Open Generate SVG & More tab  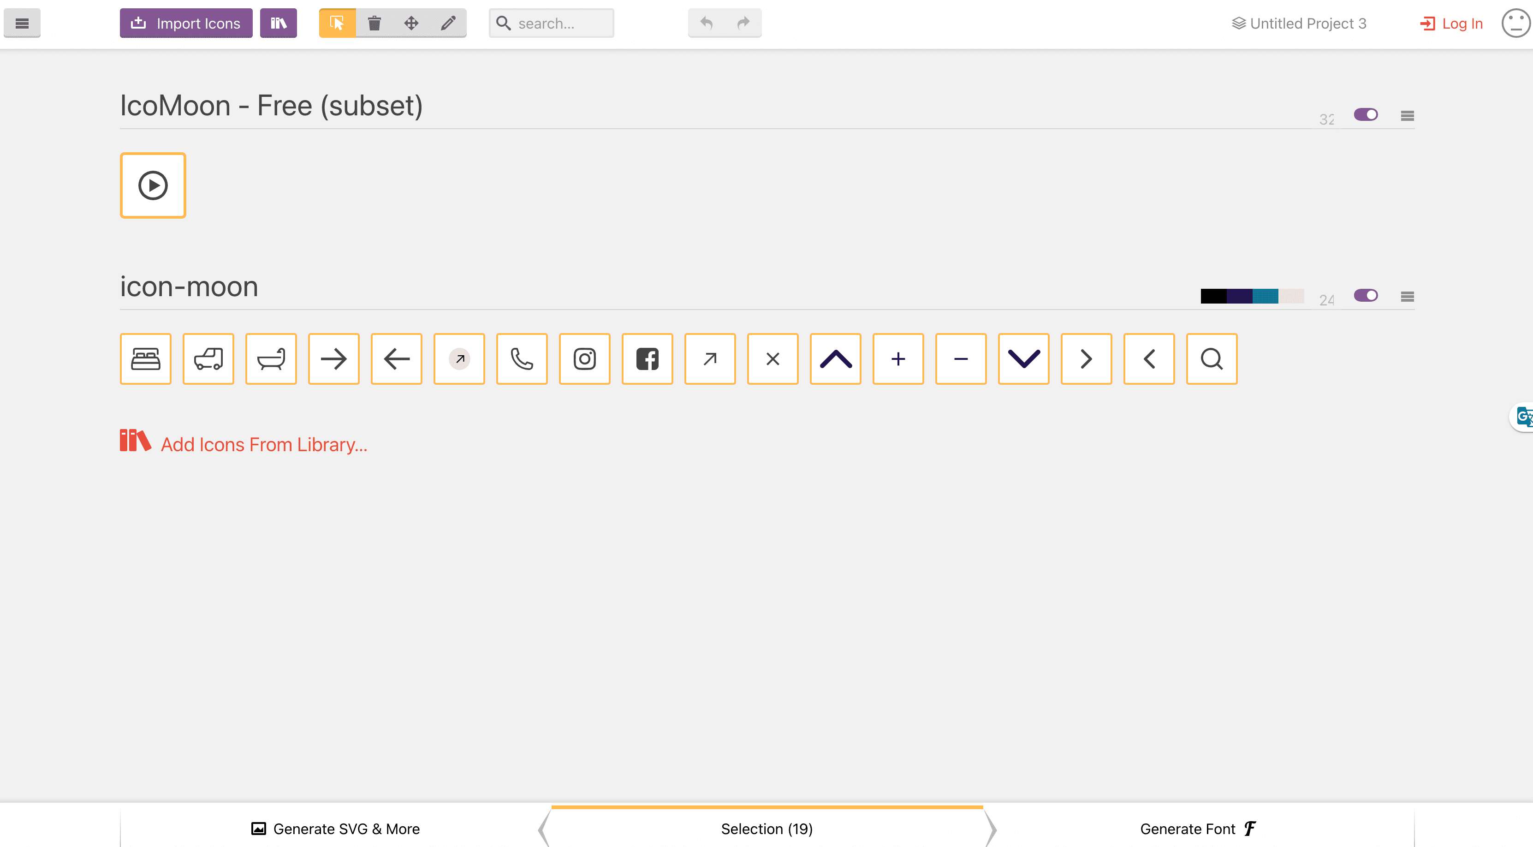tap(335, 828)
